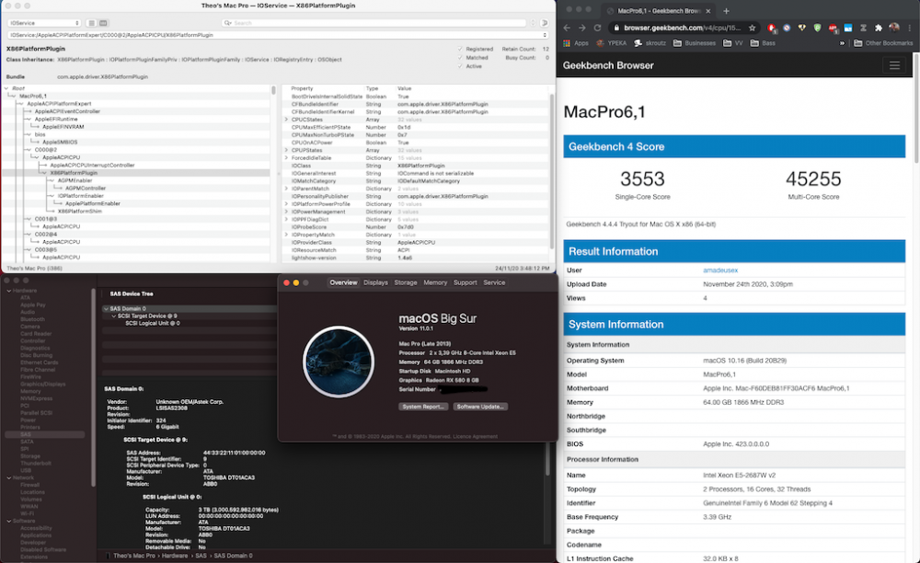
Task: Open Chrome Extensions puzzle icon
Action: point(879,28)
